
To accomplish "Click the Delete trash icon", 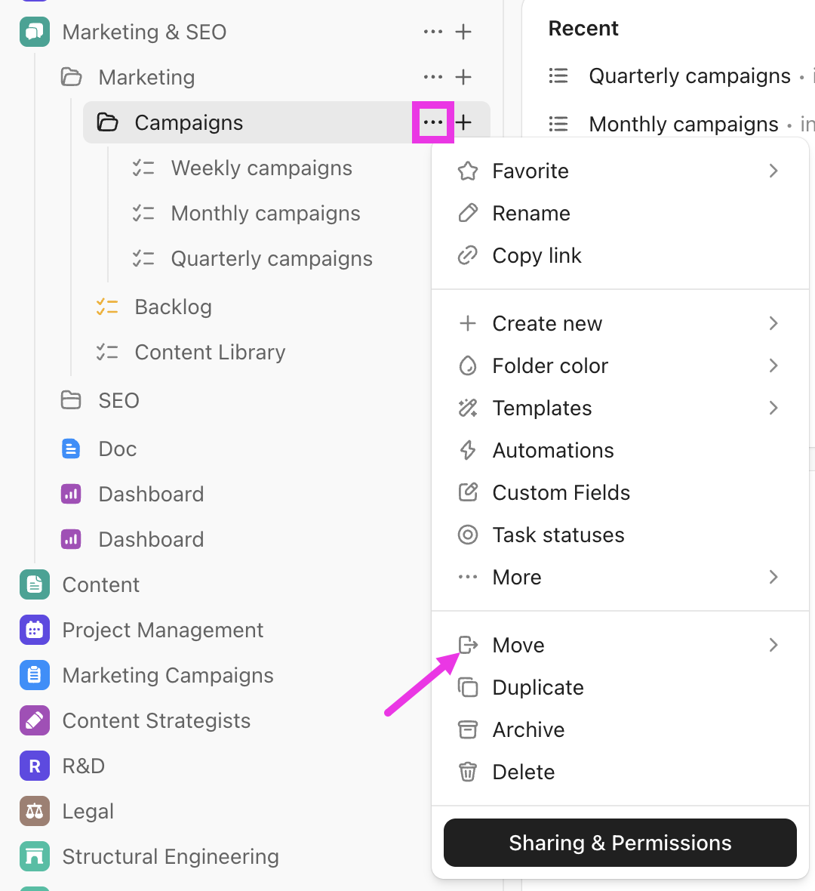I will pos(468,772).
